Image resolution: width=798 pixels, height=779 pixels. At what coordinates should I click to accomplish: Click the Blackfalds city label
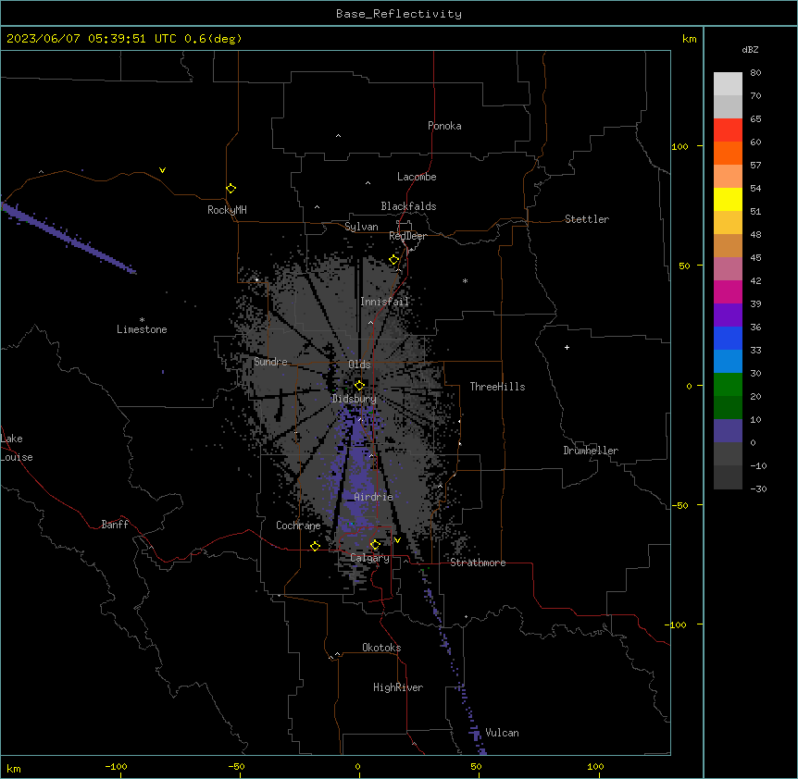coord(408,206)
